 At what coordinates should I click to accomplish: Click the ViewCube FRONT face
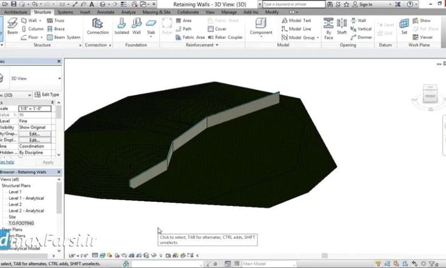430,97
